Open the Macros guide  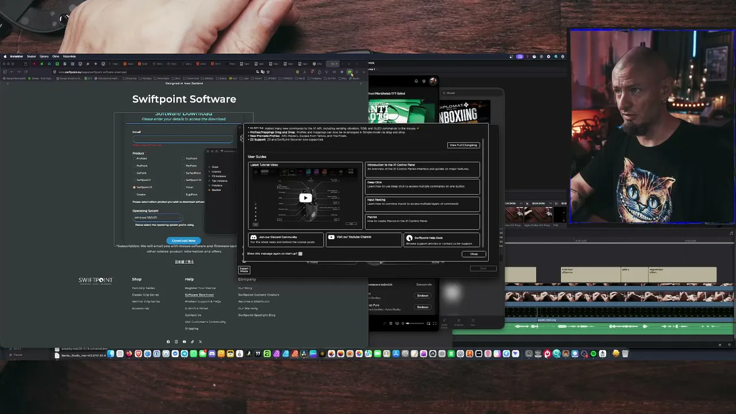coord(423,221)
